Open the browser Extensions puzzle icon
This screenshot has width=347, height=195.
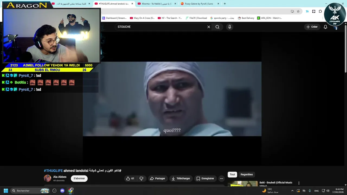[320, 11]
